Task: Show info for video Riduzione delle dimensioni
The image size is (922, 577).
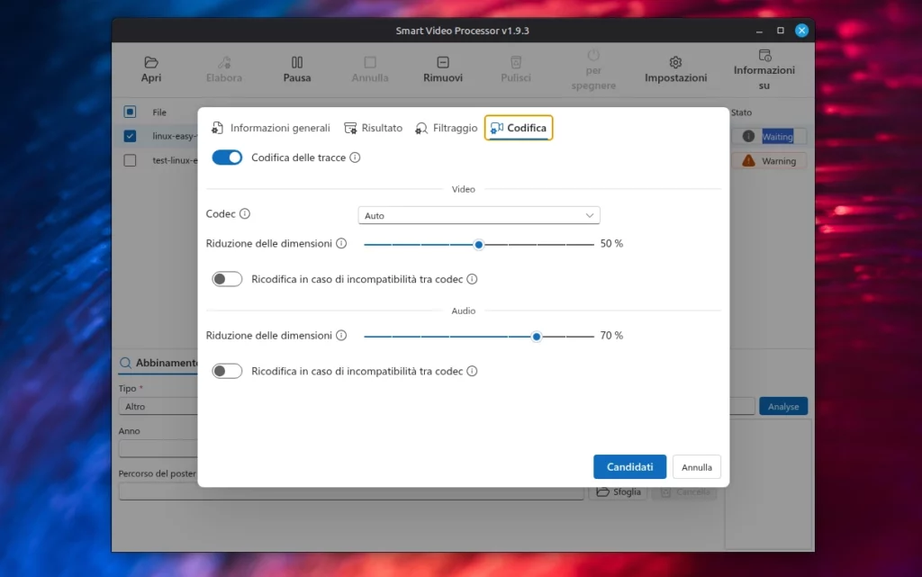Action: 341,243
